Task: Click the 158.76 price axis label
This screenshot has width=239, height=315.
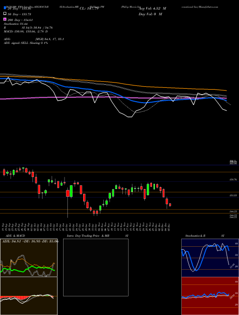Action: (x=233, y=179)
